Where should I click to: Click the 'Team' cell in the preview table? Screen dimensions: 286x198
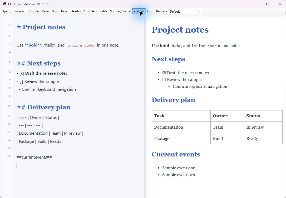(x=227, y=127)
